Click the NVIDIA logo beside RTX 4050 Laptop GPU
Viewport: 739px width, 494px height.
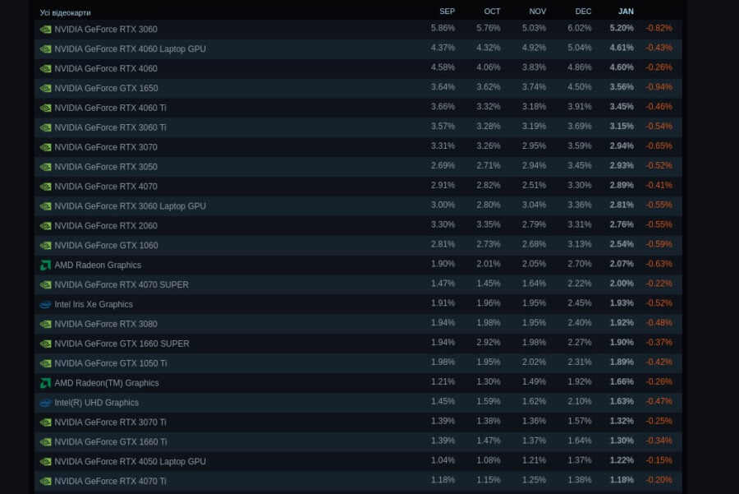(x=46, y=462)
